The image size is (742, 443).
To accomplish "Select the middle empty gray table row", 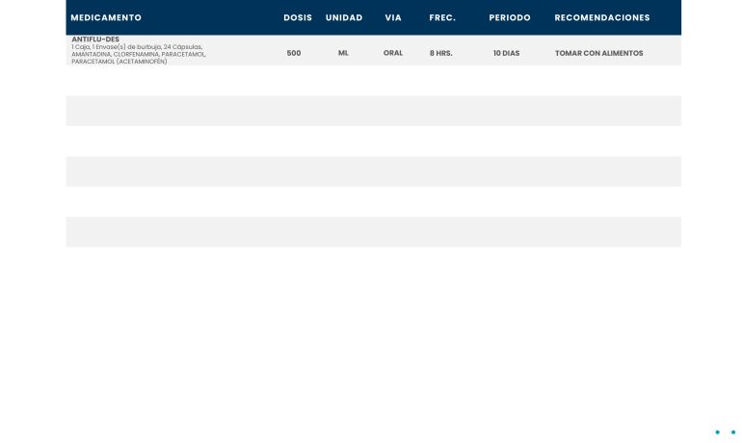I will tap(373, 171).
